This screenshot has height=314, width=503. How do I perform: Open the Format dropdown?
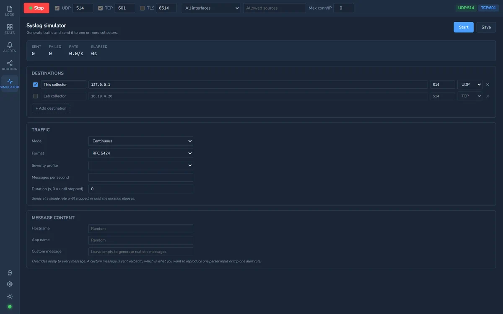[x=141, y=153]
